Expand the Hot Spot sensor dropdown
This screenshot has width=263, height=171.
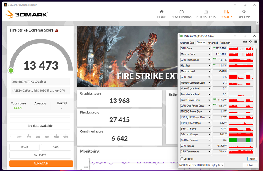point(209,66)
